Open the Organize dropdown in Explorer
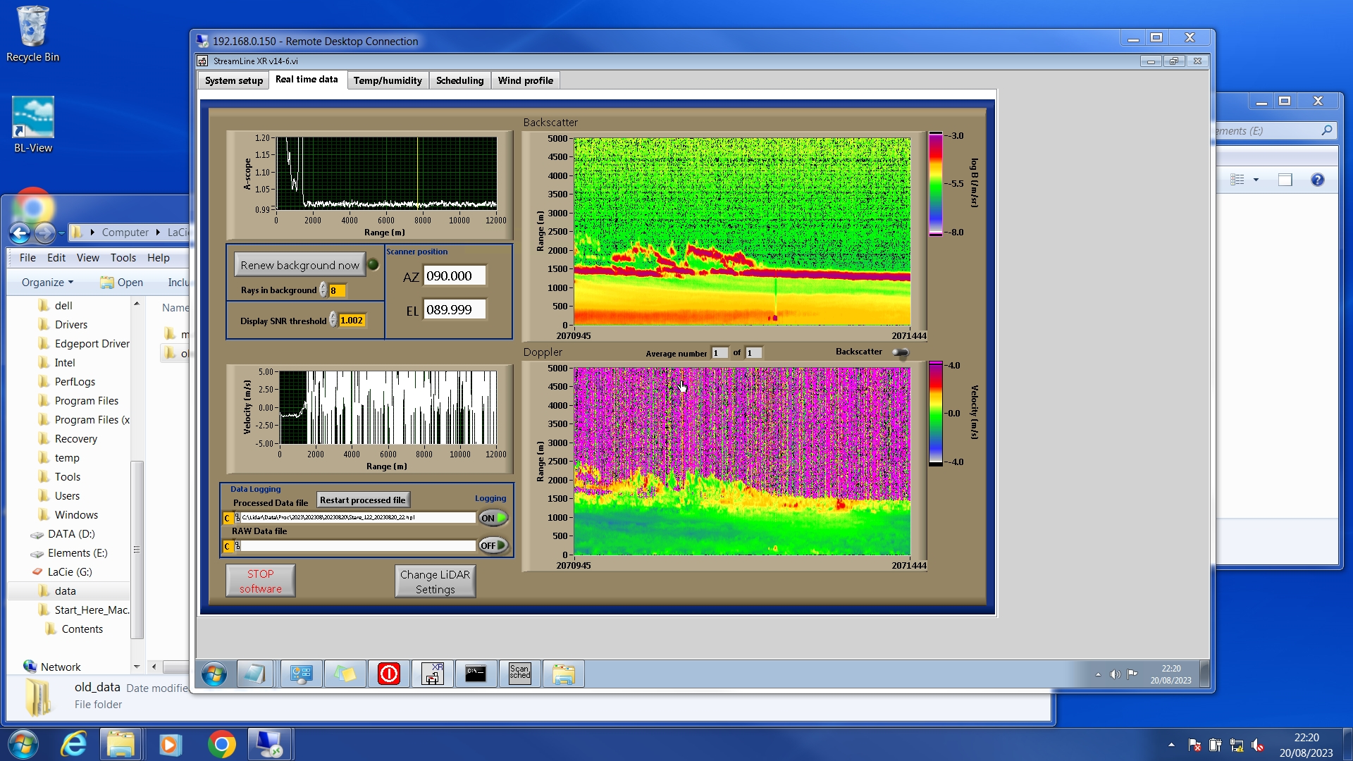The height and width of the screenshot is (761, 1353). click(47, 283)
